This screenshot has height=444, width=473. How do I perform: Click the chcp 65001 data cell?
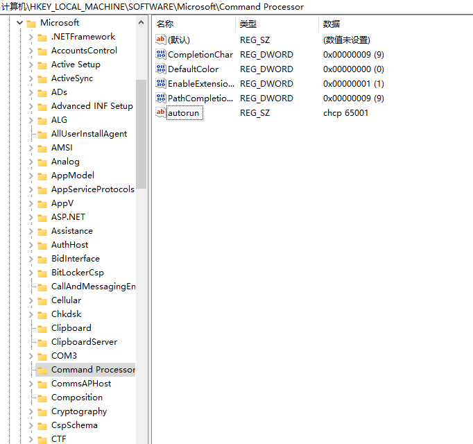(345, 113)
